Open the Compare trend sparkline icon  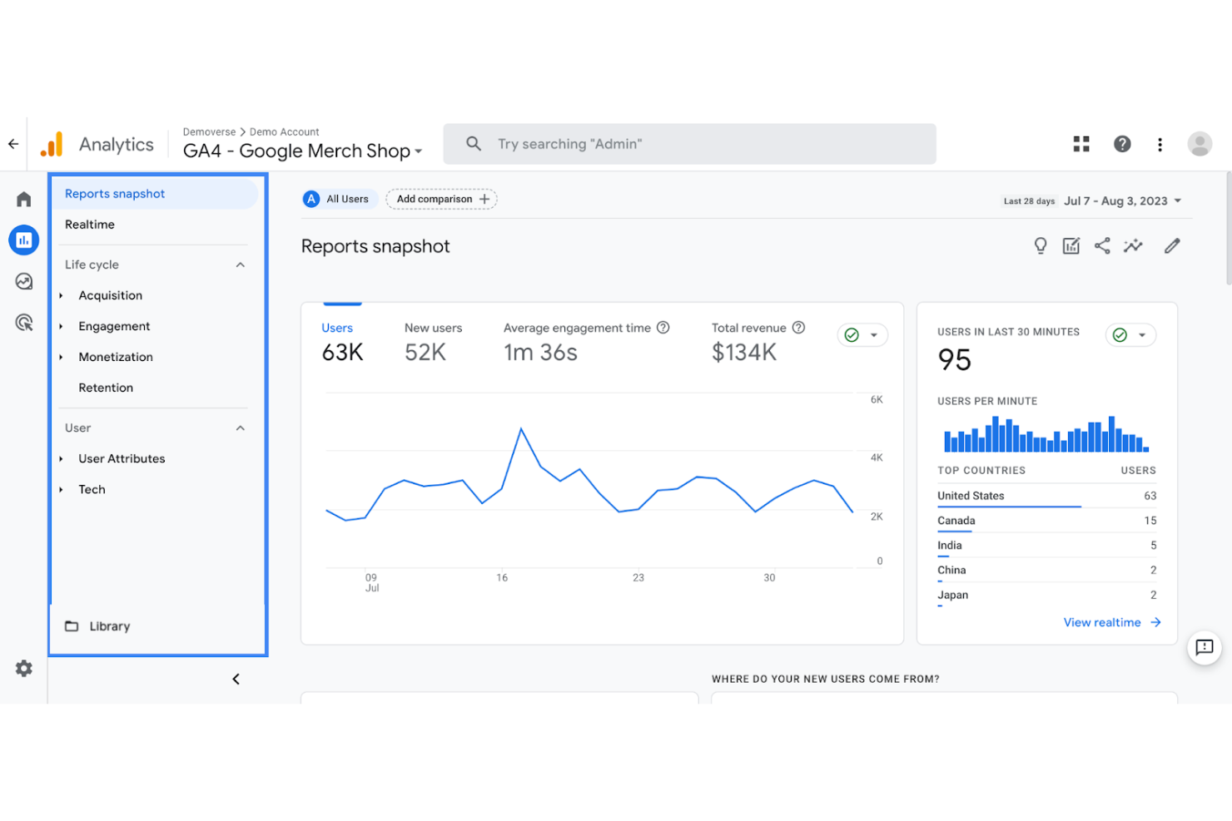1133,245
